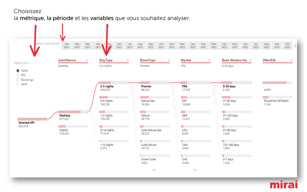Choose the Sep 2022 stay month

click(x=277, y=46)
